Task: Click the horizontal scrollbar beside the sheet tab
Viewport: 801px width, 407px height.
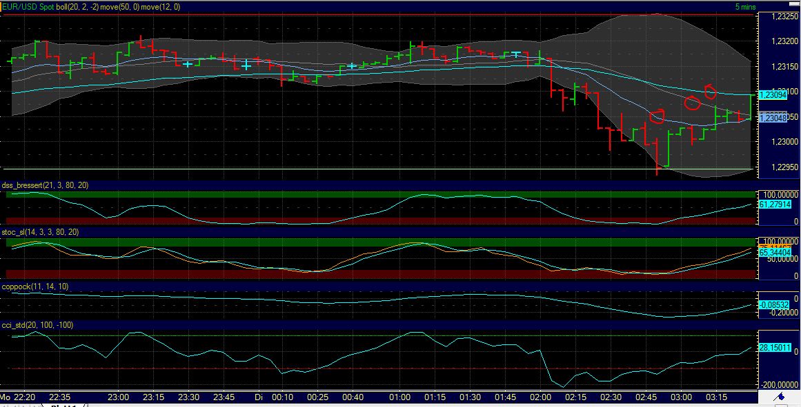Action: tap(276, 404)
